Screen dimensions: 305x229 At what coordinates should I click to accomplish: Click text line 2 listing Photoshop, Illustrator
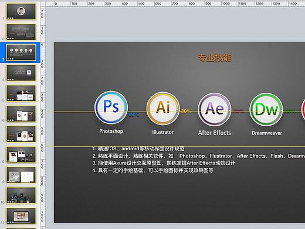pos(198,156)
